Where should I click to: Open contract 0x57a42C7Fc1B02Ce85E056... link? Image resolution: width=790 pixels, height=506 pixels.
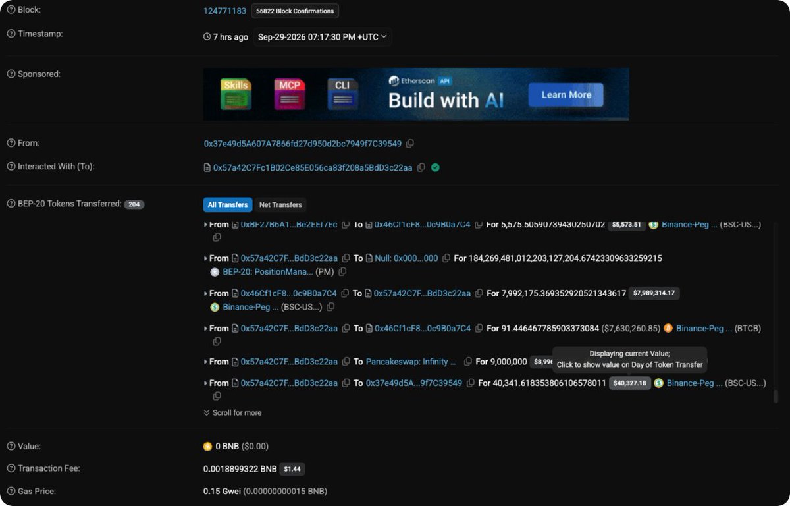coord(313,168)
